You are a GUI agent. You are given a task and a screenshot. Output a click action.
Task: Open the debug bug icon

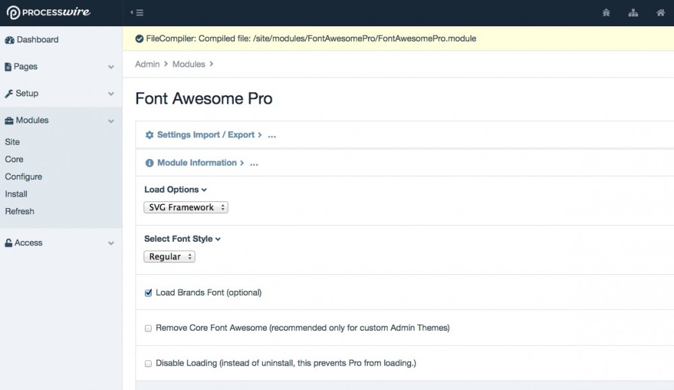click(606, 13)
